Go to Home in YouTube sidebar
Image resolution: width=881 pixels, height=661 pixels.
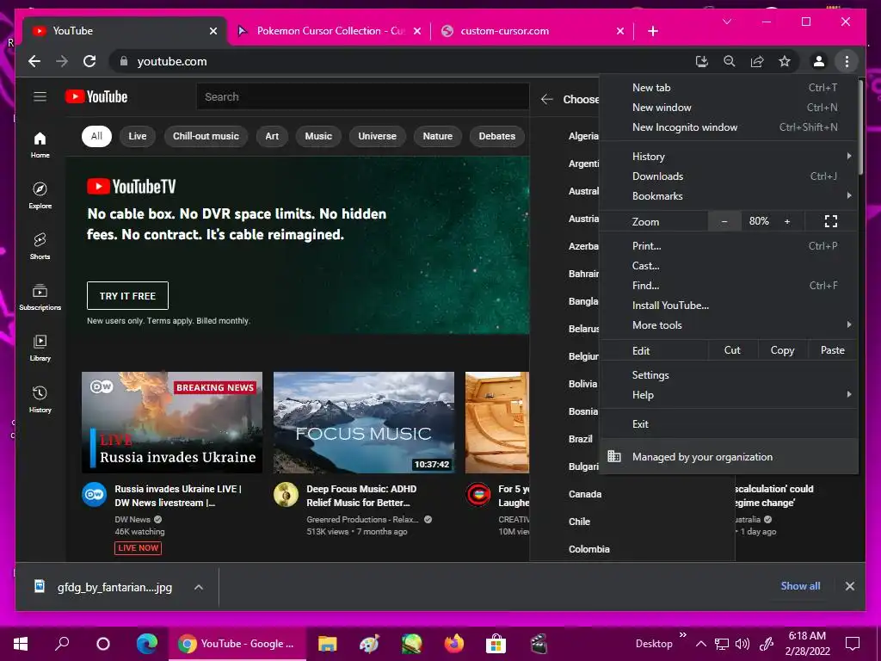click(40, 145)
